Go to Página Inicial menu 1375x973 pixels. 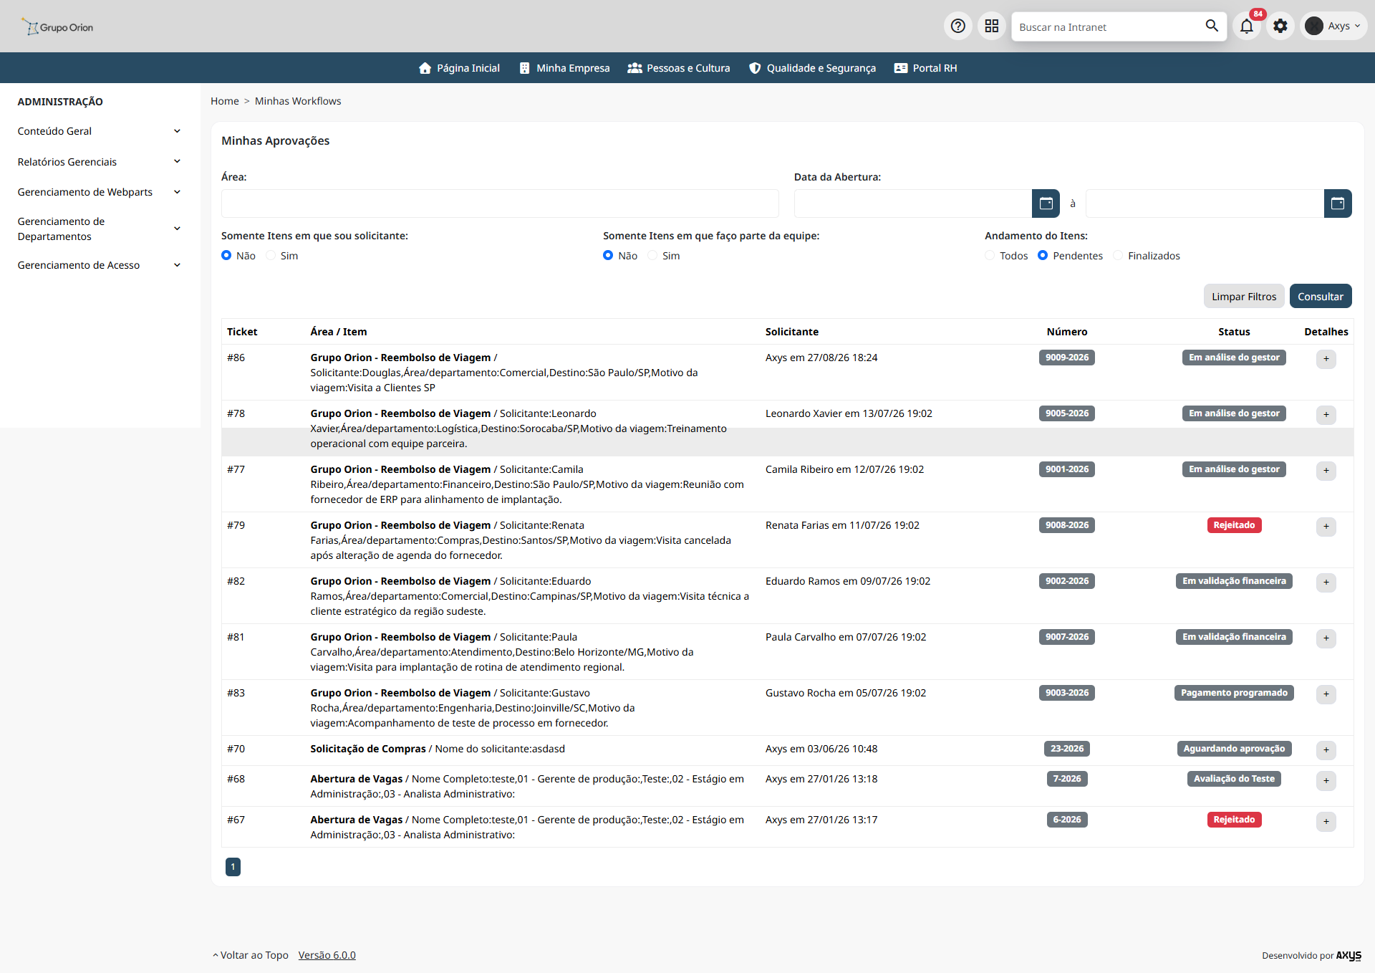(459, 68)
